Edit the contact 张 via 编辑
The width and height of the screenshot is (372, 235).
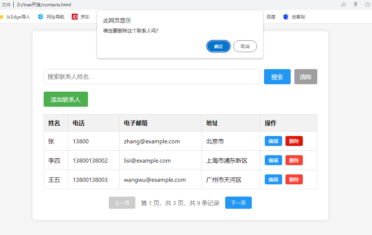[x=273, y=141]
